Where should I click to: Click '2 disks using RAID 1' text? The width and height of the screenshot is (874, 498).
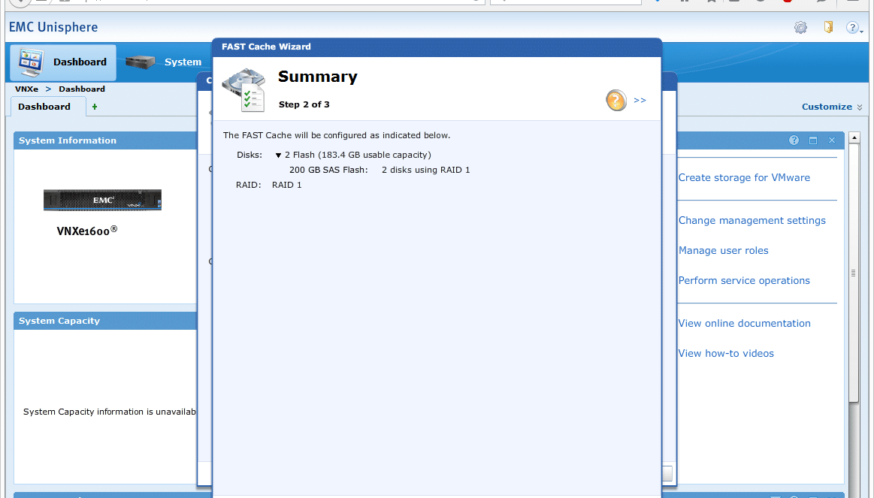click(x=426, y=170)
